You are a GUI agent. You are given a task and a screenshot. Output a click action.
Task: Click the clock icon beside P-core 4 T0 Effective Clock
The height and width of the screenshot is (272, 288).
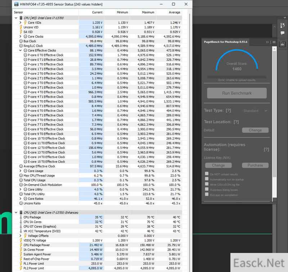click(x=25, y=92)
